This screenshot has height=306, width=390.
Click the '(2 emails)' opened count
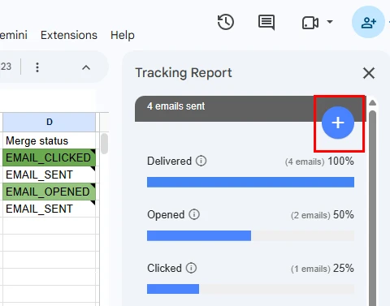310,215
